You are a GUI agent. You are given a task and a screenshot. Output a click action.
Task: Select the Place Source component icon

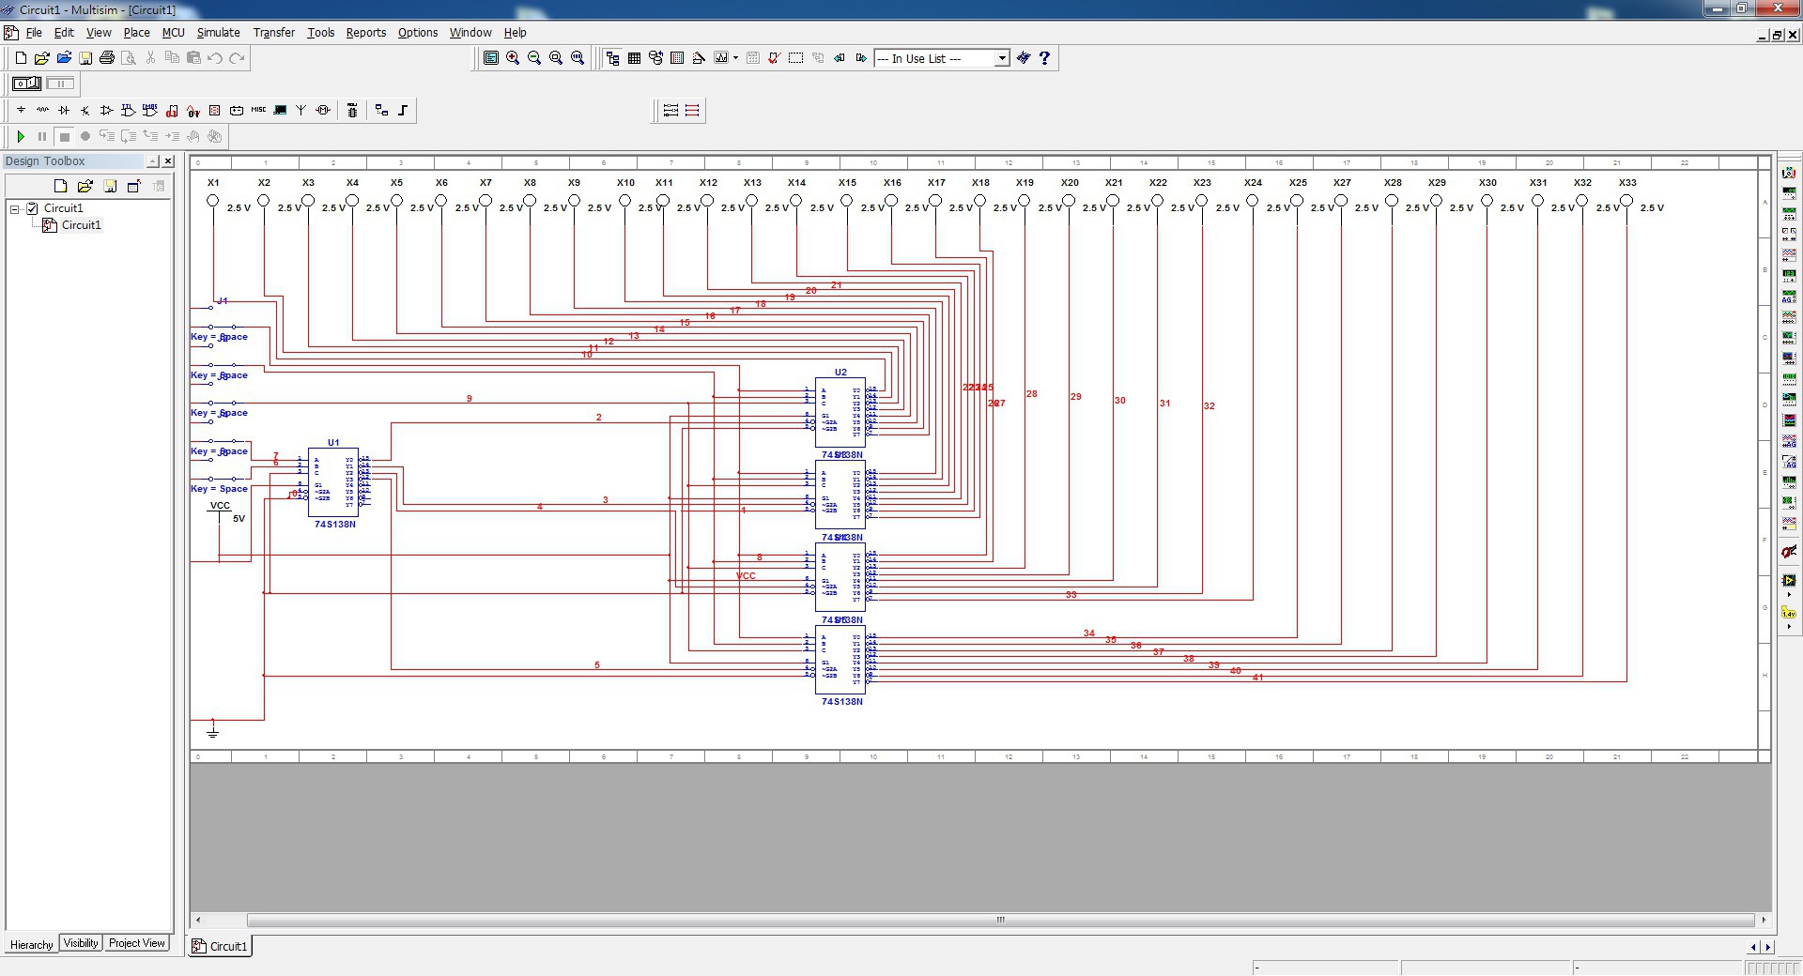tap(21, 111)
